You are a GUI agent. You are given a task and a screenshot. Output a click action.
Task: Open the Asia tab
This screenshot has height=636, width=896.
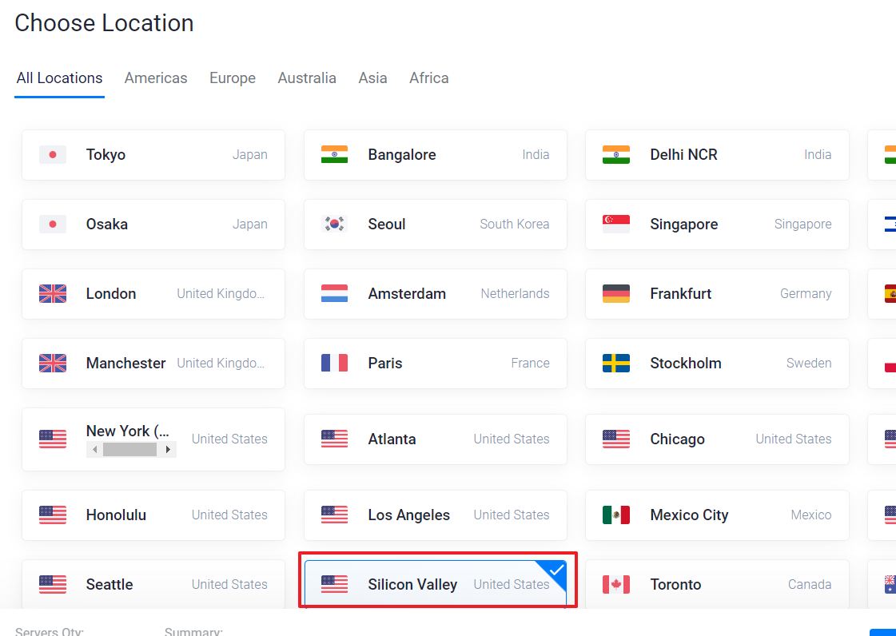point(372,78)
